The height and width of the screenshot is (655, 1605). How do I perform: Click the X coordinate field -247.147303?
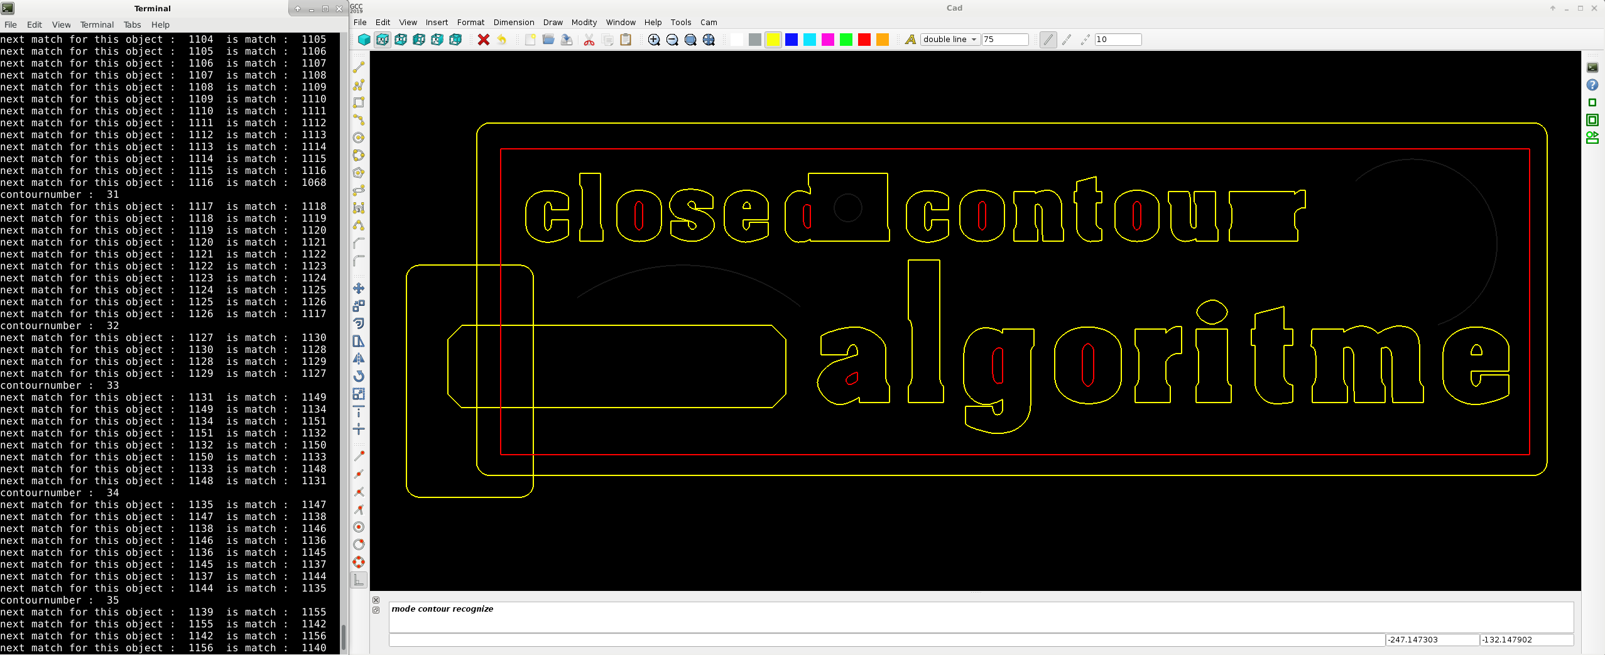(x=1432, y=640)
